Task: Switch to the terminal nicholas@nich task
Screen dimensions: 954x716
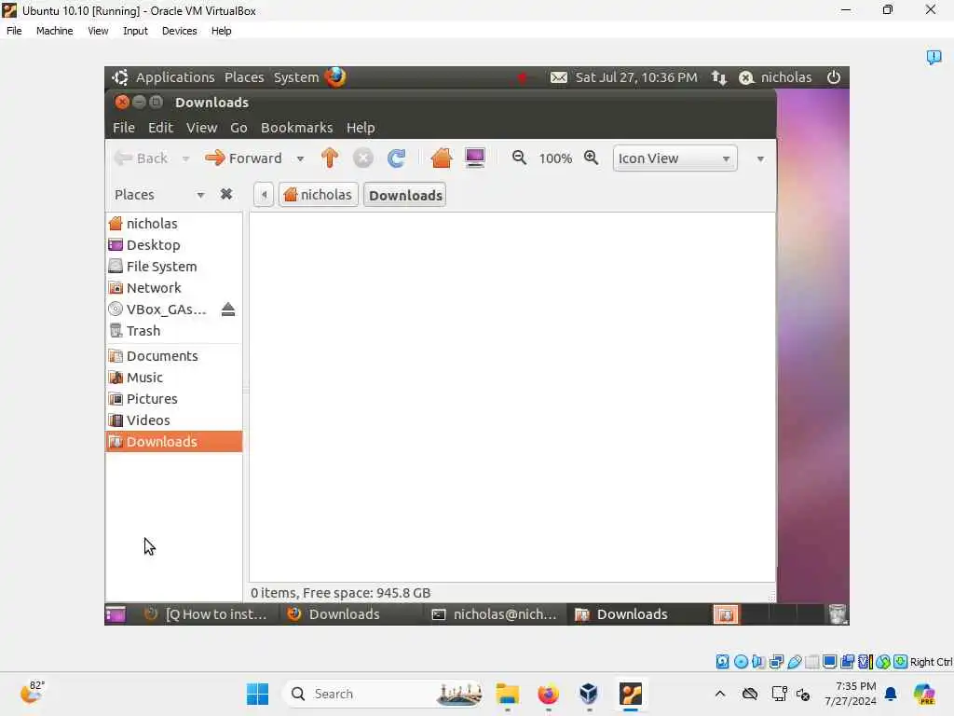Action: [x=495, y=614]
